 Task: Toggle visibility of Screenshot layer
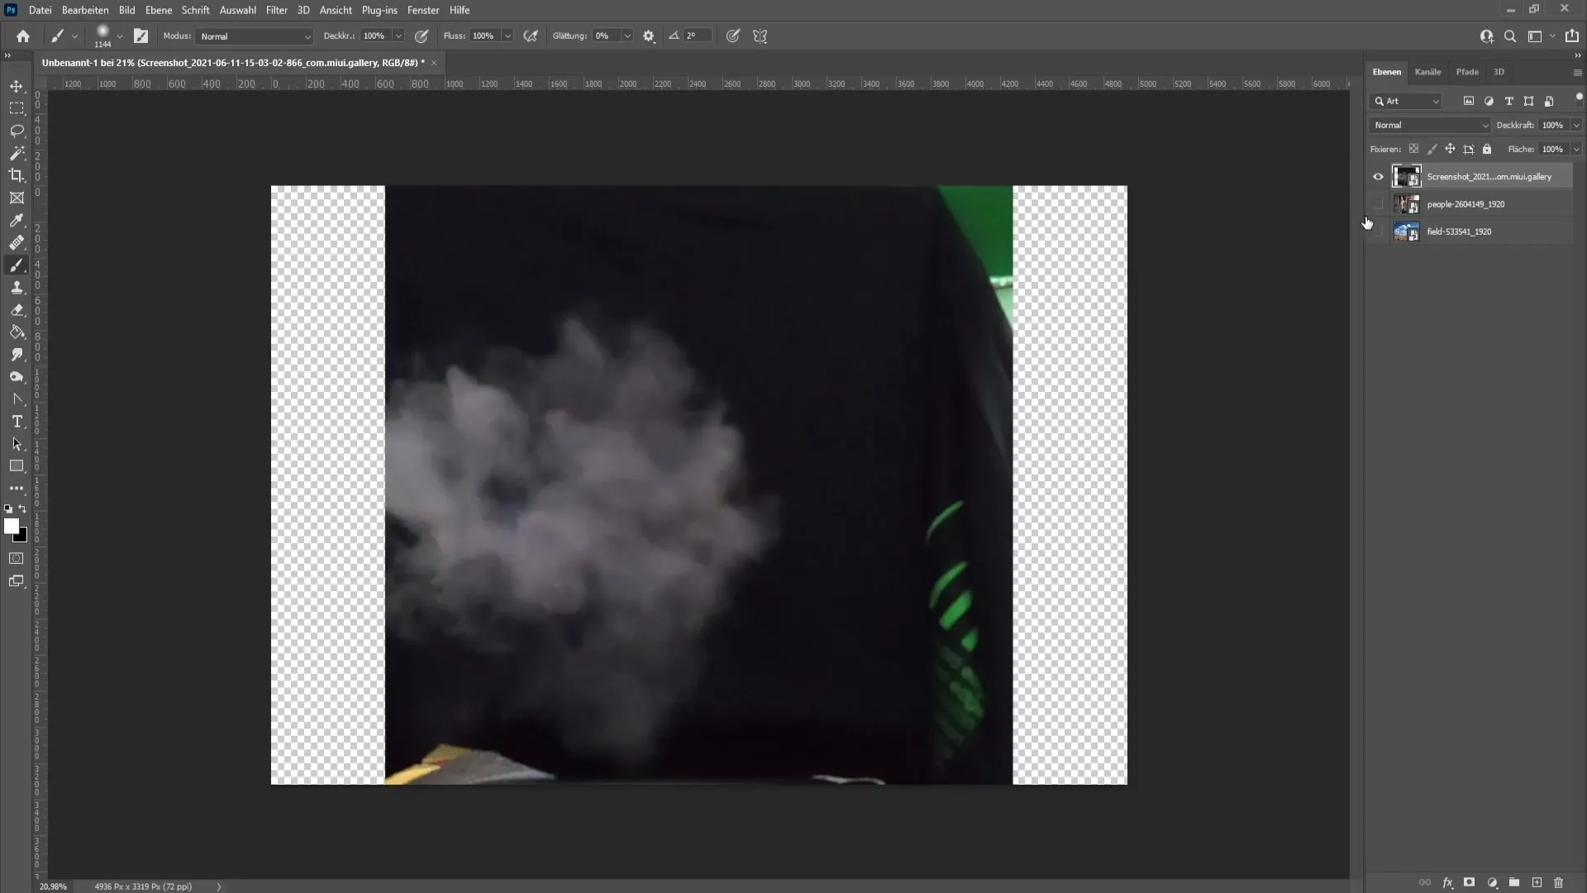1378,175
